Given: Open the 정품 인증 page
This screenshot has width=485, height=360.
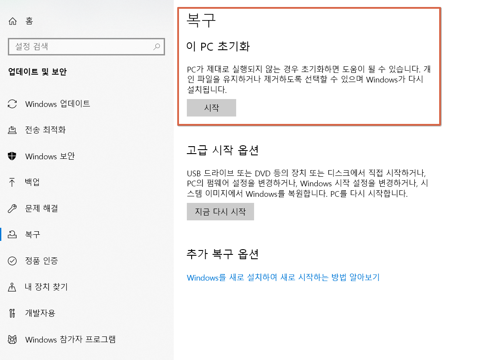Looking at the screenshot, I should click(41, 261).
